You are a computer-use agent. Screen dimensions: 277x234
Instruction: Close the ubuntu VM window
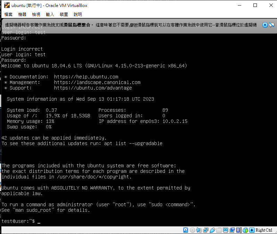pyautogui.click(x=271, y=5)
